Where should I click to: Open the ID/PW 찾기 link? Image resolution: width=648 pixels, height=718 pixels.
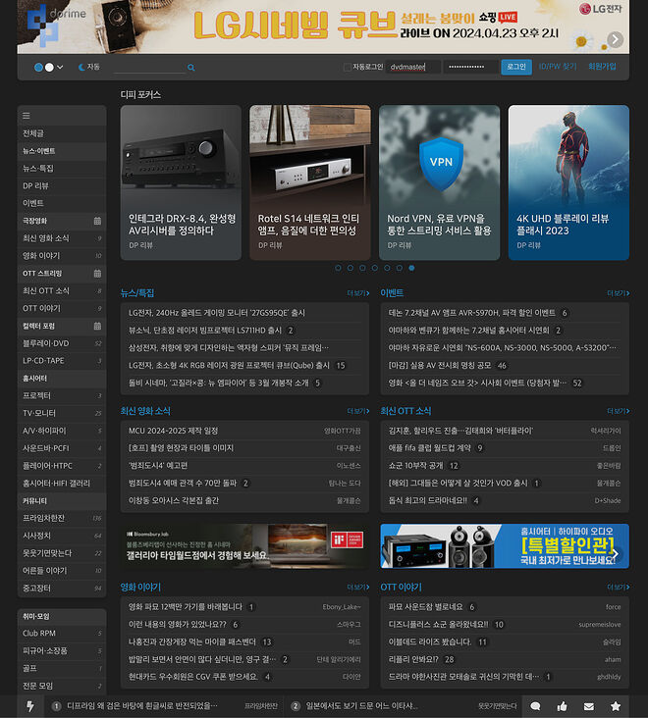pyautogui.click(x=558, y=67)
